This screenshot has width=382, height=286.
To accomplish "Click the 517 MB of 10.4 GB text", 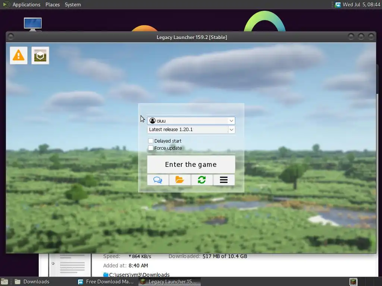I will [x=225, y=256].
